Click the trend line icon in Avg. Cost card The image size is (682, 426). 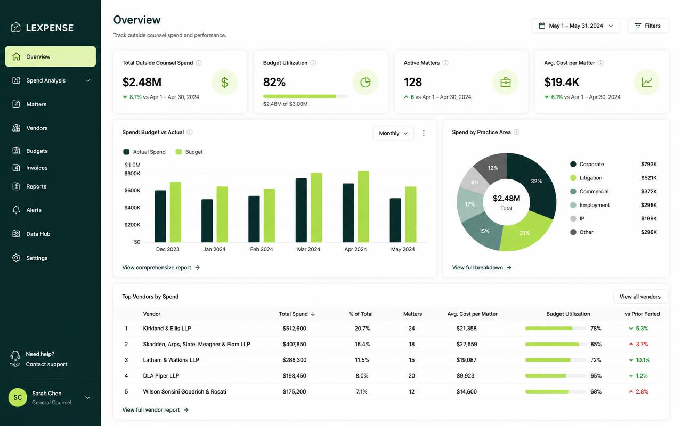(x=647, y=83)
